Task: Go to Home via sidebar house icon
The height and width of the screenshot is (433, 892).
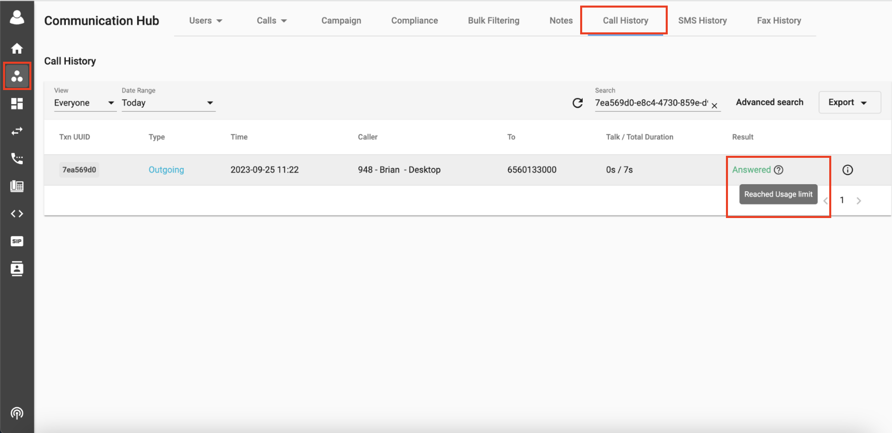Action: coord(17,49)
